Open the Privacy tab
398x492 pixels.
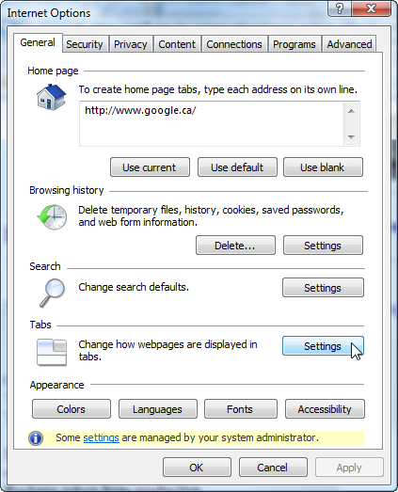(x=131, y=44)
